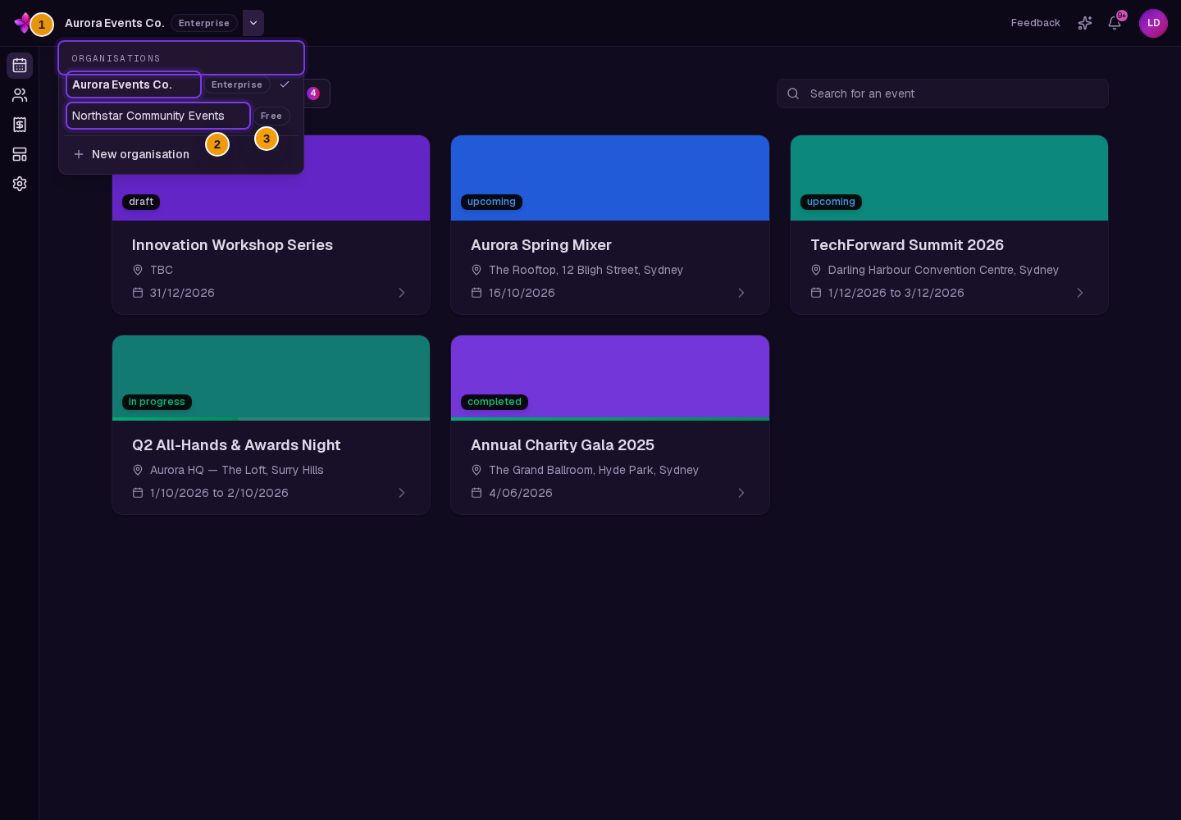Screen dimensions: 1181x820
Task: Click the Enterprise badge in the header
Action: click(204, 23)
